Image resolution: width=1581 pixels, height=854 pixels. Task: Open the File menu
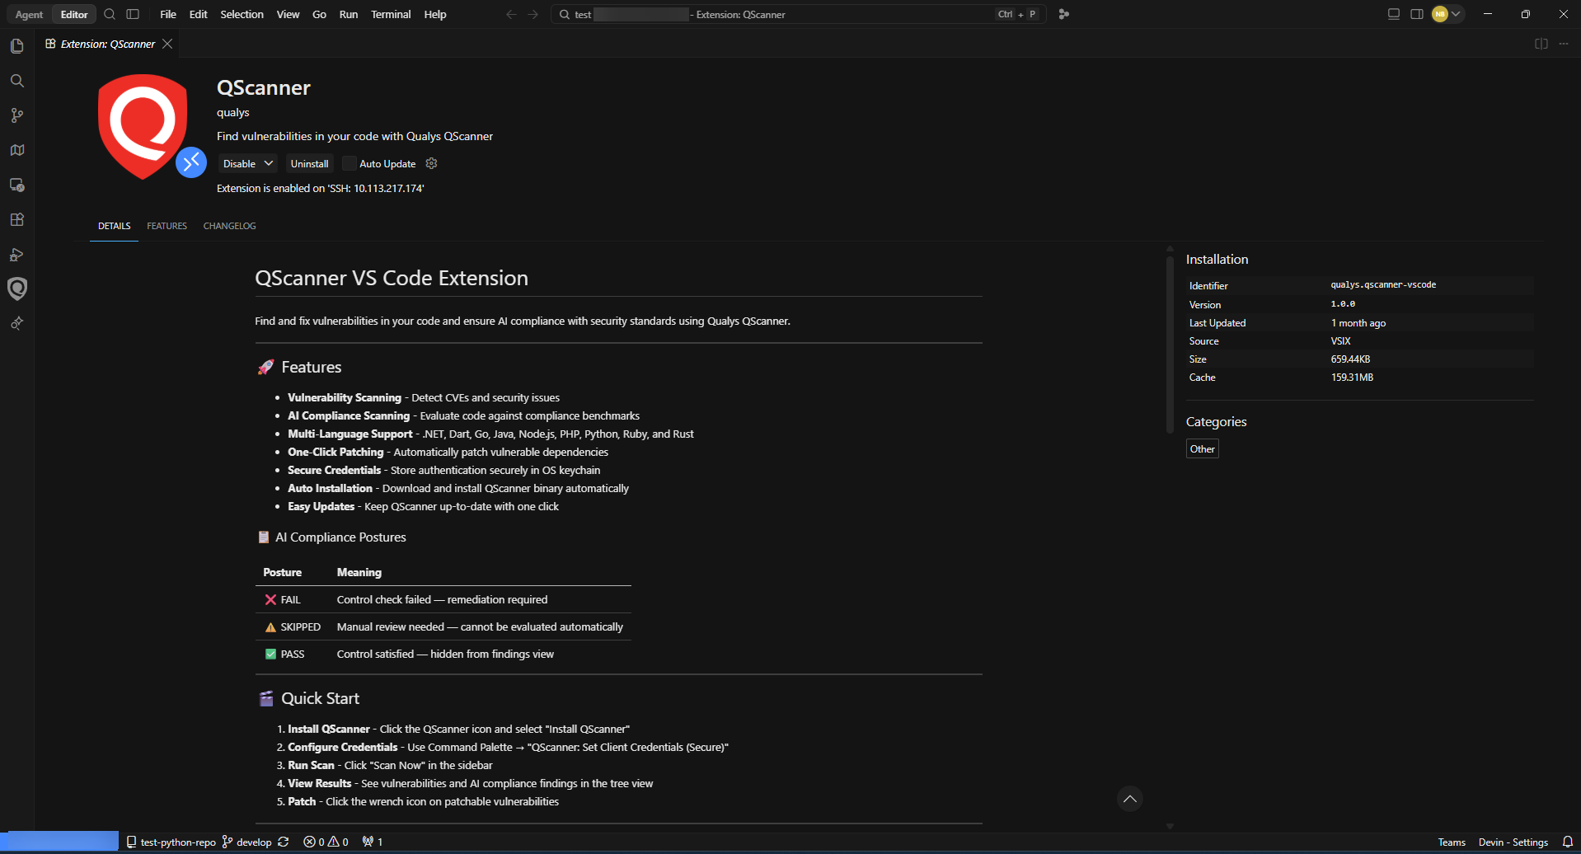click(168, 14)
